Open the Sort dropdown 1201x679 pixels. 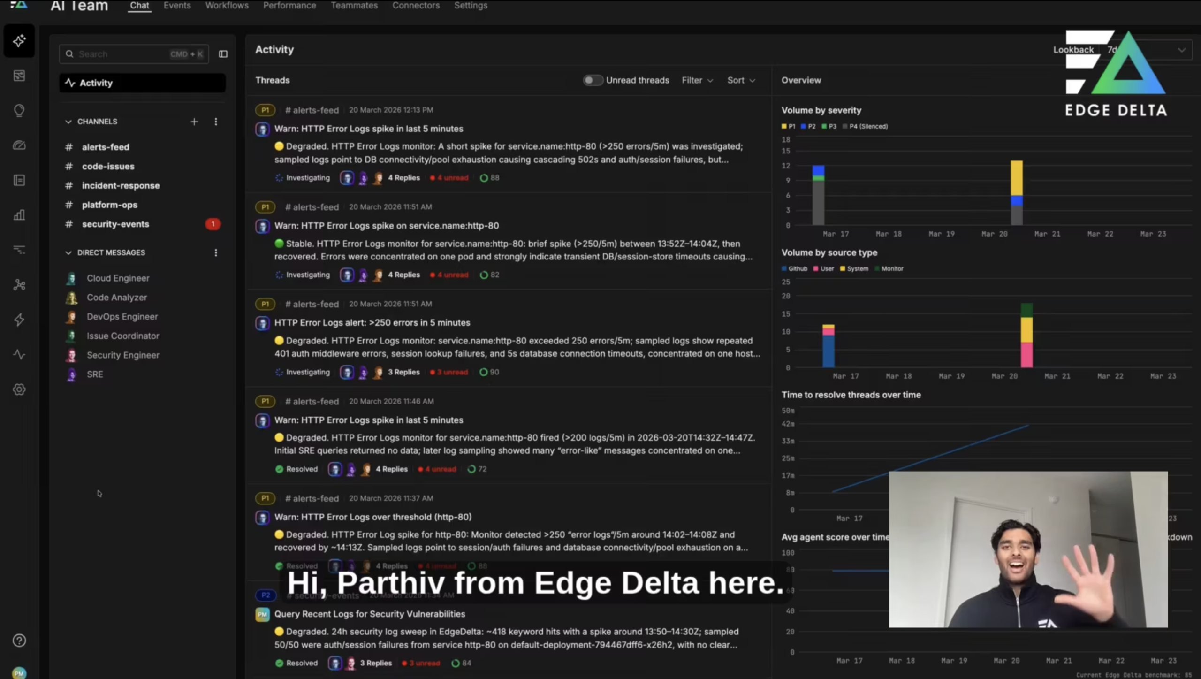pos(741,80)
